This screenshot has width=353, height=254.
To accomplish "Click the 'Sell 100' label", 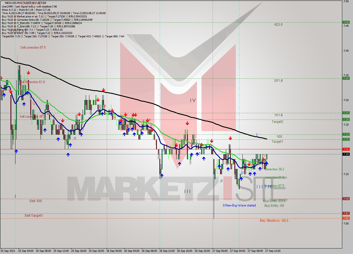I will 36,201.
